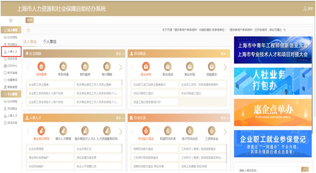Toggle the sidebar grid menu icon
316x173 pixels.
(x=11, y=20)
